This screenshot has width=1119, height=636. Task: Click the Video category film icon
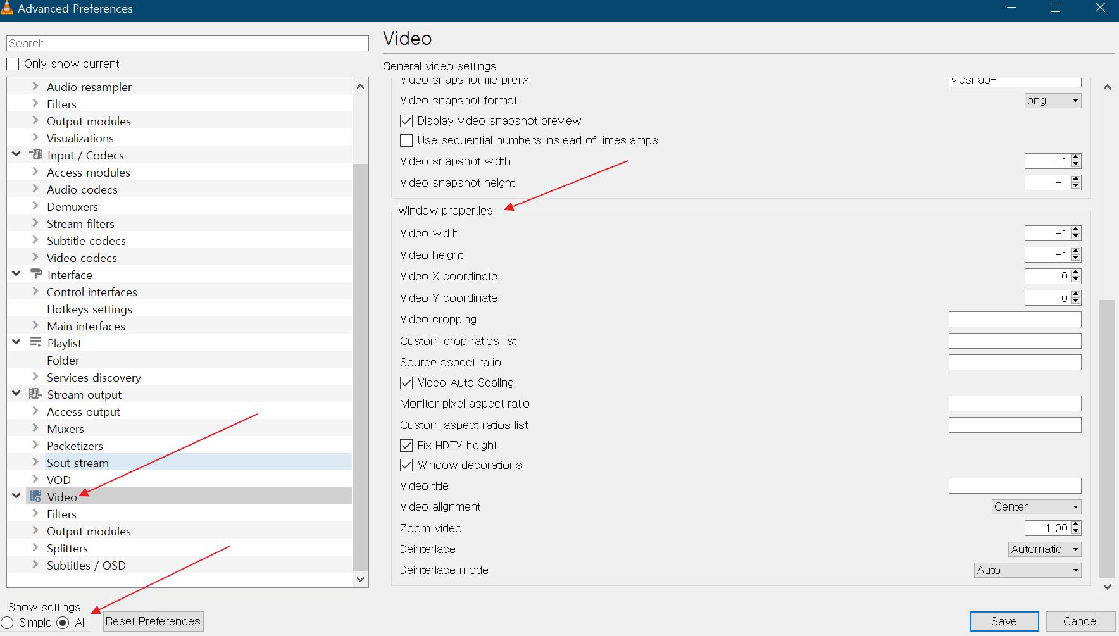point(36,497)
